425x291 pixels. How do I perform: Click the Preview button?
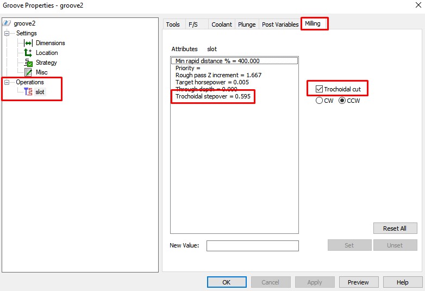pos(358,282)
